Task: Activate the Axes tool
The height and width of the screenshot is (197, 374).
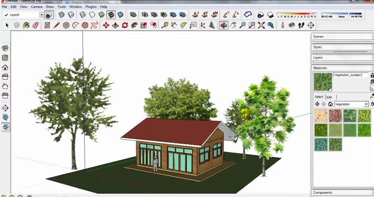Action: 202,25
